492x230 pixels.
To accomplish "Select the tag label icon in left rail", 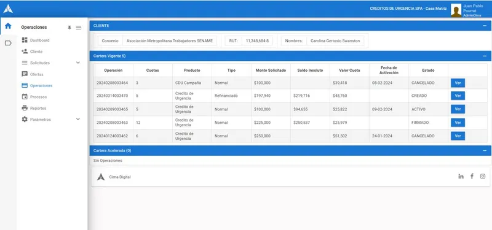I will click(8, 43).
